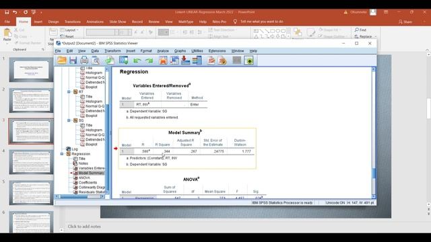Click the SPSS Print icon
Image resolution: width=431 pixels, height=242 pixels.
pos(84,61)
